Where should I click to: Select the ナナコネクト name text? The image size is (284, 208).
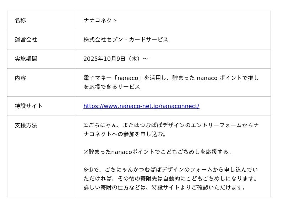click(100, 21)
